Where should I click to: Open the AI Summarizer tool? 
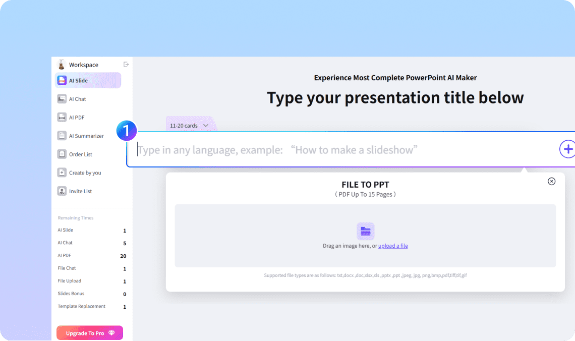pos(62,136)
